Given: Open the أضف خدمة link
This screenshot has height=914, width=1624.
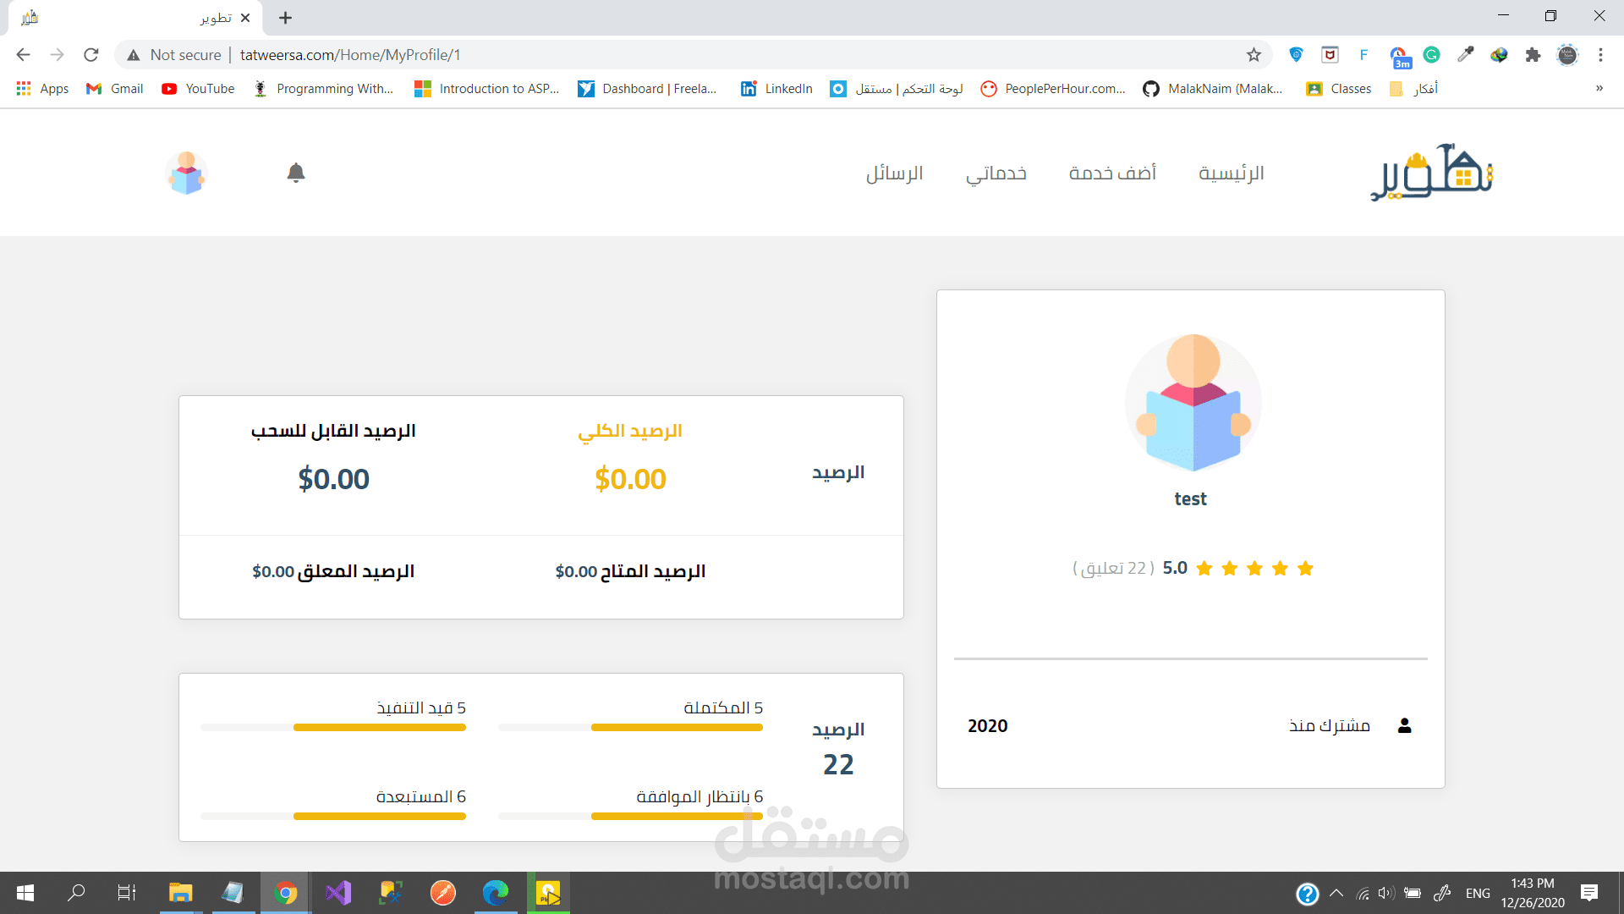Looking at the screenshot, I should click(1112, 173).
